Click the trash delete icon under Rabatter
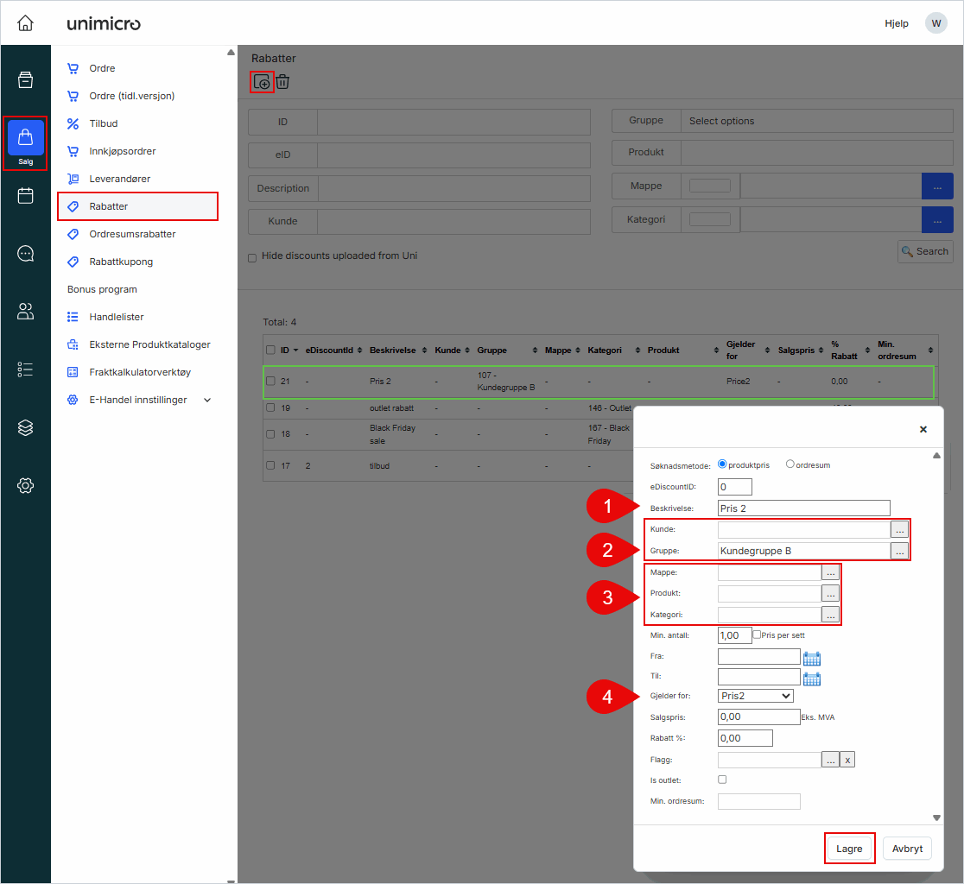The height and width of the screenshot is (884, 964). click(282, 82)
